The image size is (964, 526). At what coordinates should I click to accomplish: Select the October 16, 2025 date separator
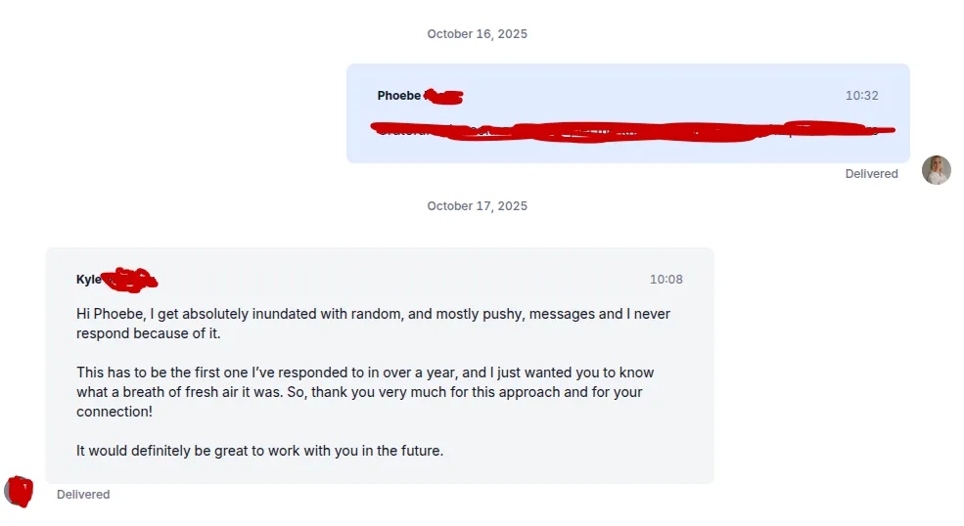[477, 34]
